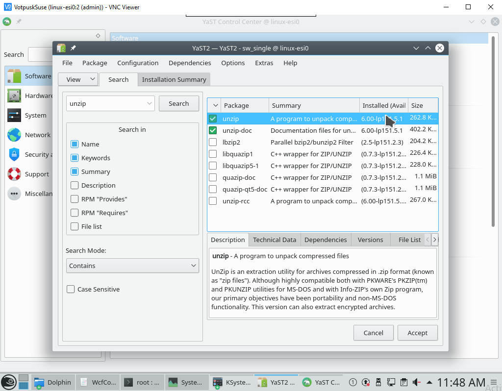Open the virtual desktop pager in taskbar
The image size is (502, 391).
coord(24,382)
